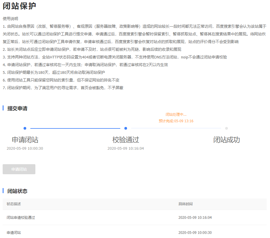This screenshot has width=270, height=238.
Task: Click the 闭站成功 progress step dot
Action: coord(226,128)
